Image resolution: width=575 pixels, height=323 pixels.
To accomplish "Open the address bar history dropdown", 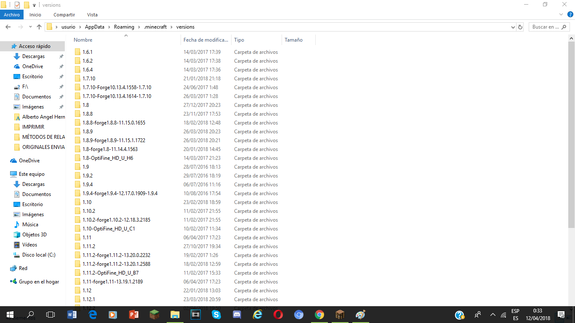I will 513,27.
